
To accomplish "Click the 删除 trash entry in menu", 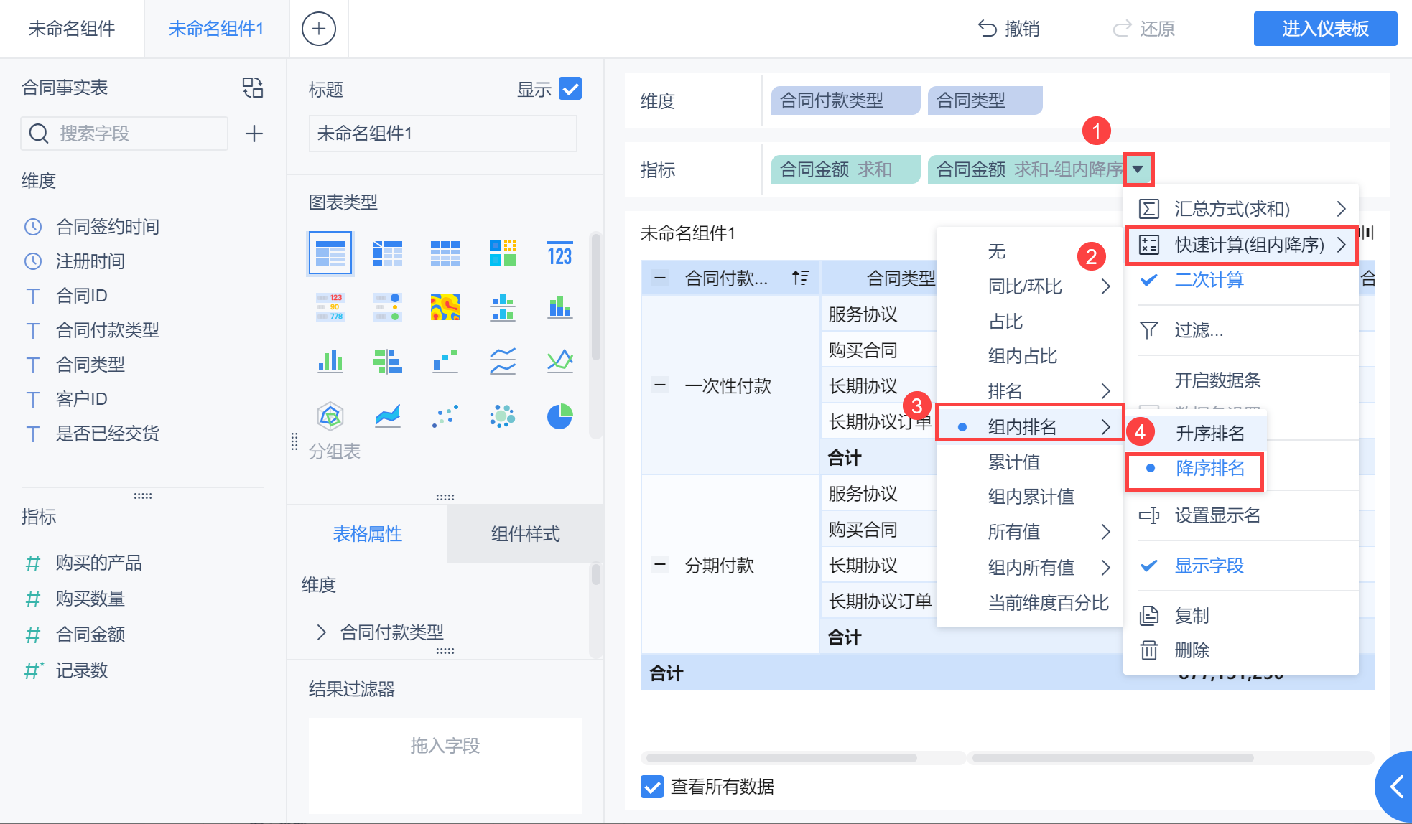I will 1192,650.
